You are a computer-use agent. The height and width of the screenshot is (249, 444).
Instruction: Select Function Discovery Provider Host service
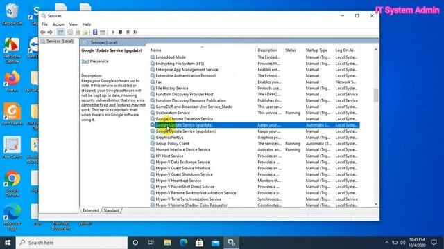(x=255, y=94)
